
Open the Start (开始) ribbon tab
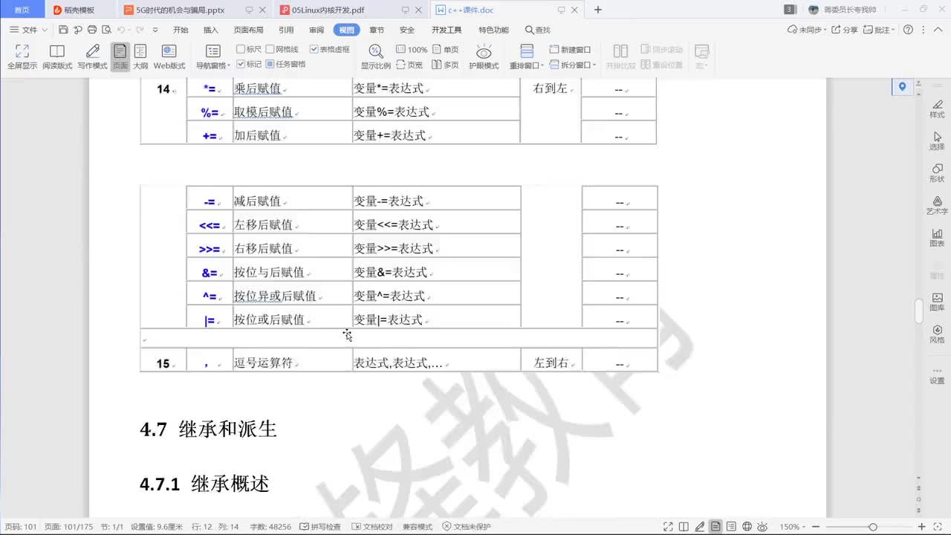click(181, 30)
